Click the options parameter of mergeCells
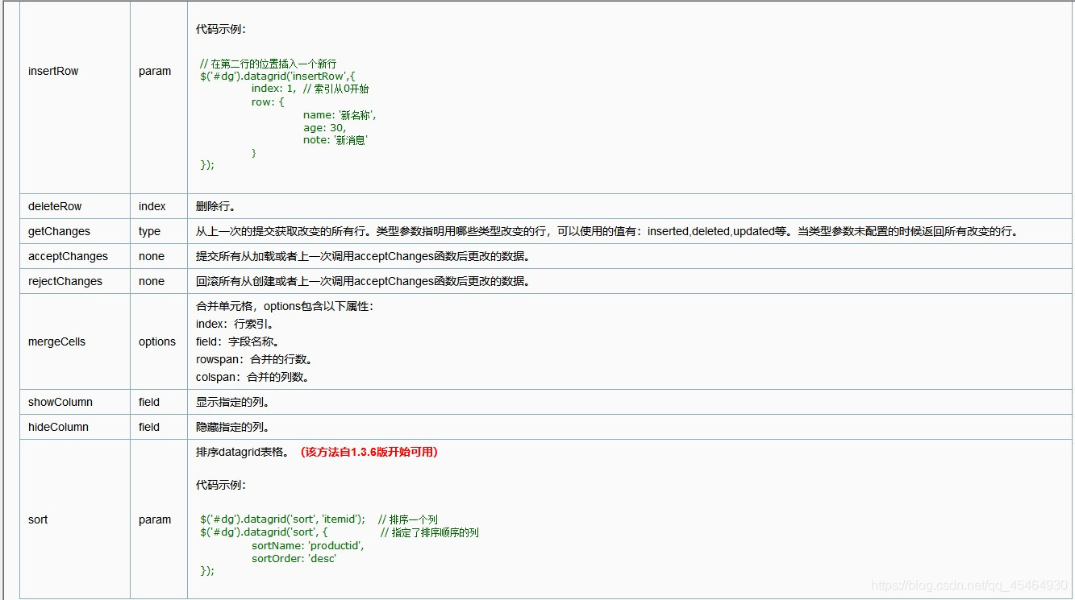Image resolution: width=1075 pixels, height=600 pixels. click(x=157, y=341)
